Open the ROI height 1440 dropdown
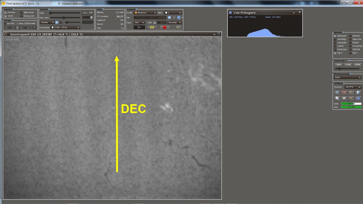This screenshot has height=204, width=363. 25,28
